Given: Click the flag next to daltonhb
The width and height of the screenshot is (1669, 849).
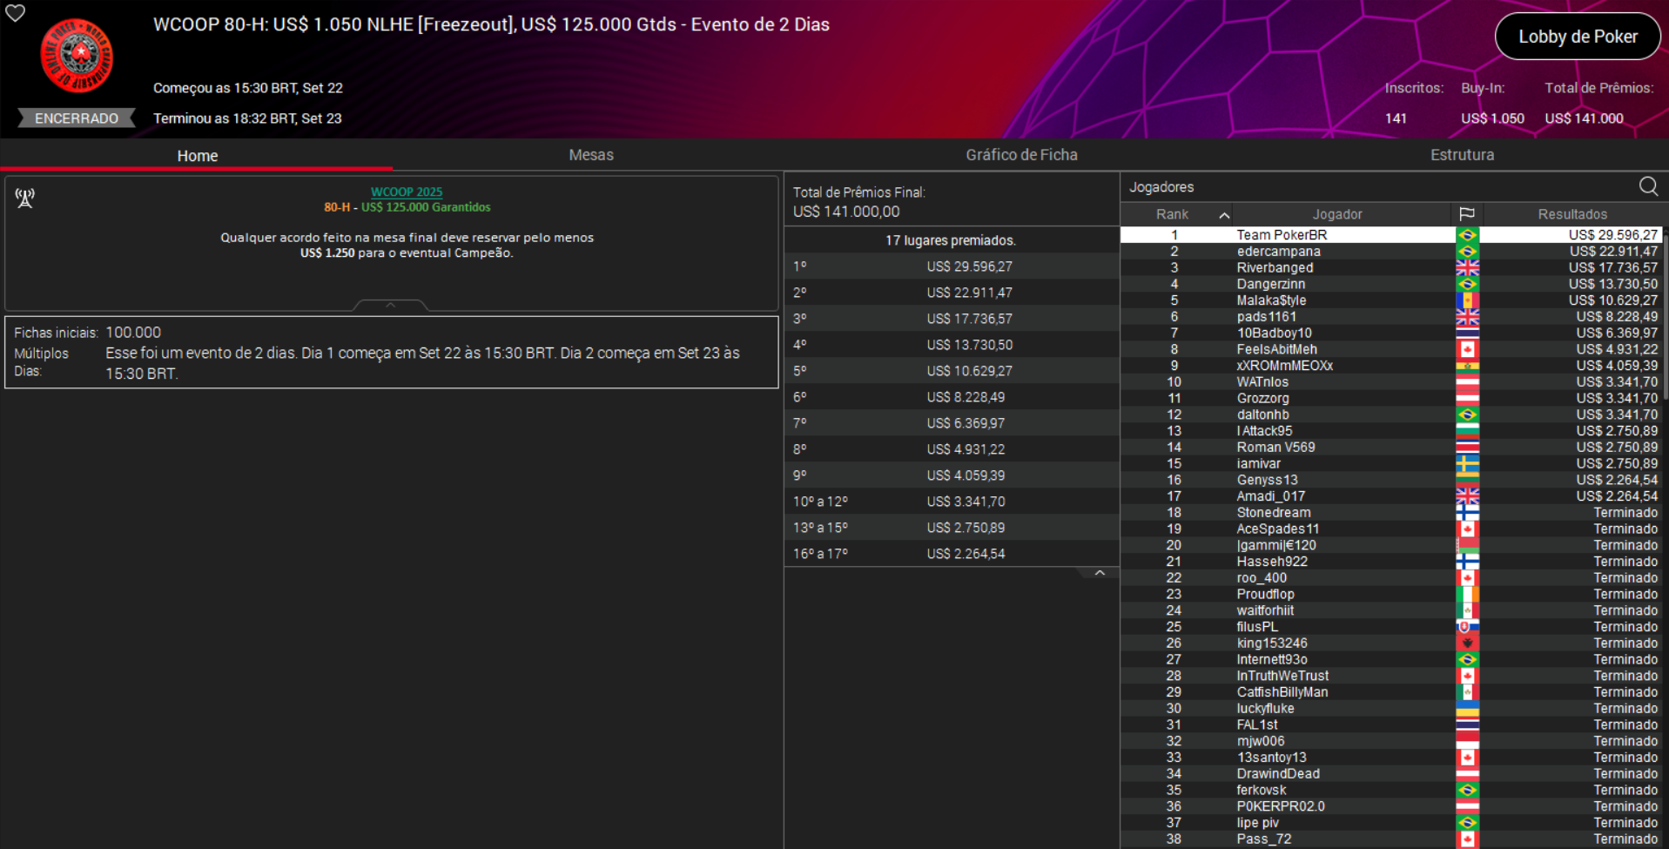Looking at the screenshot, I should [x=1467, y=414].
